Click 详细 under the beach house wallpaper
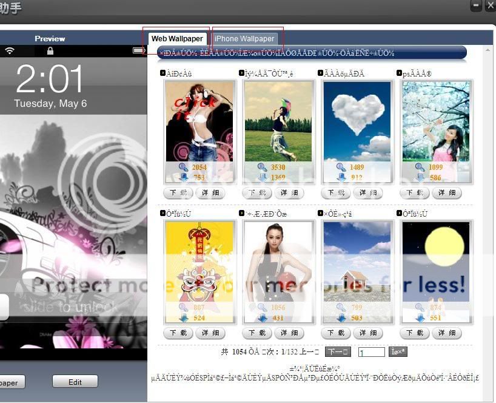The image size is (496, 403). [368, 333]
